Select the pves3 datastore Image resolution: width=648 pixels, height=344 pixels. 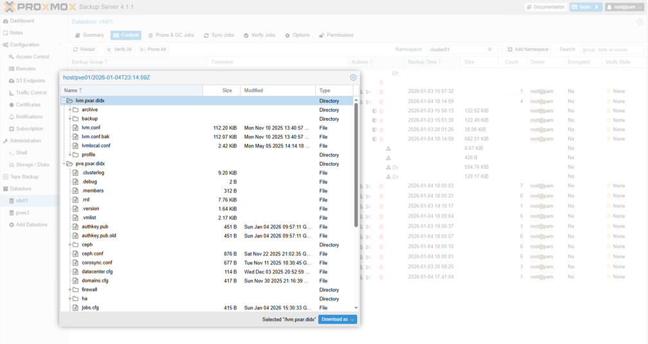pyautogui.click(x=22, y=213)
